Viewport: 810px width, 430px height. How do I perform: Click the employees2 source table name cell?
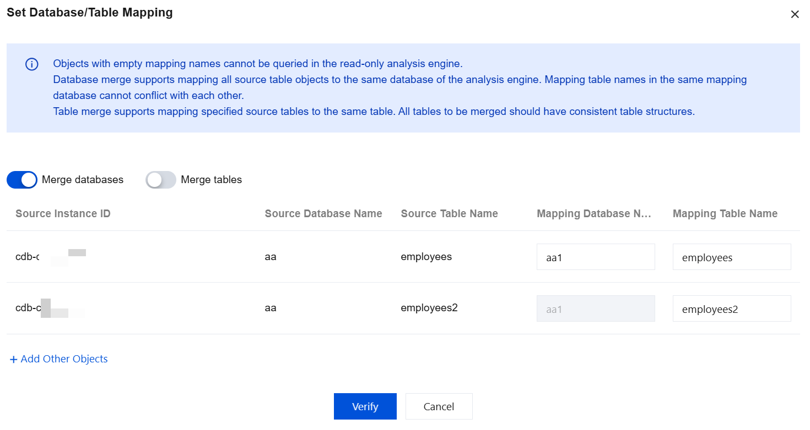429,308
